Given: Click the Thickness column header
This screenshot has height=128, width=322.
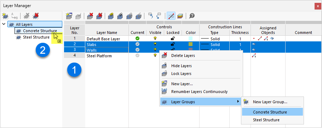Looking at the screenshot, I should point(240,33).
